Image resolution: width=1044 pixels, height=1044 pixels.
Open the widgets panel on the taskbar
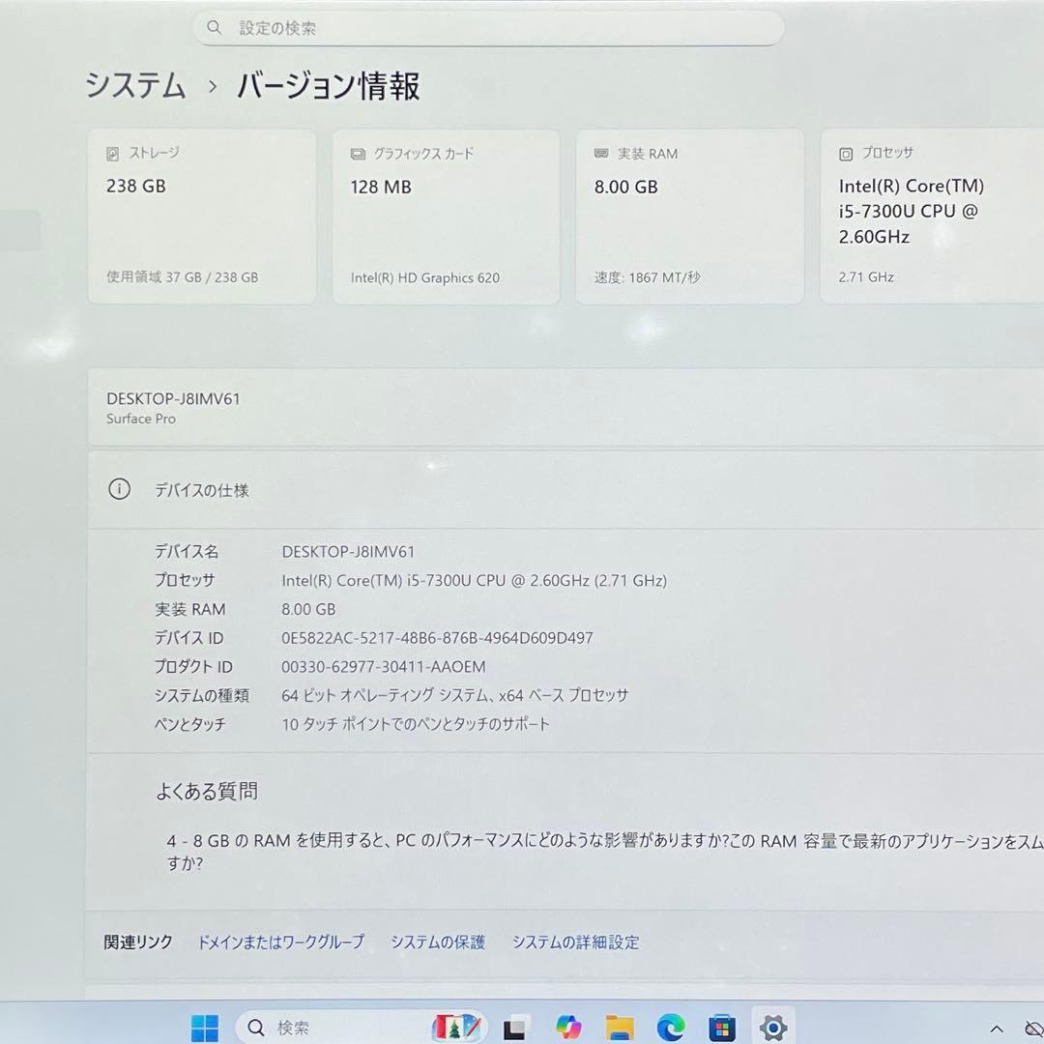click(x=456, y=1027)
